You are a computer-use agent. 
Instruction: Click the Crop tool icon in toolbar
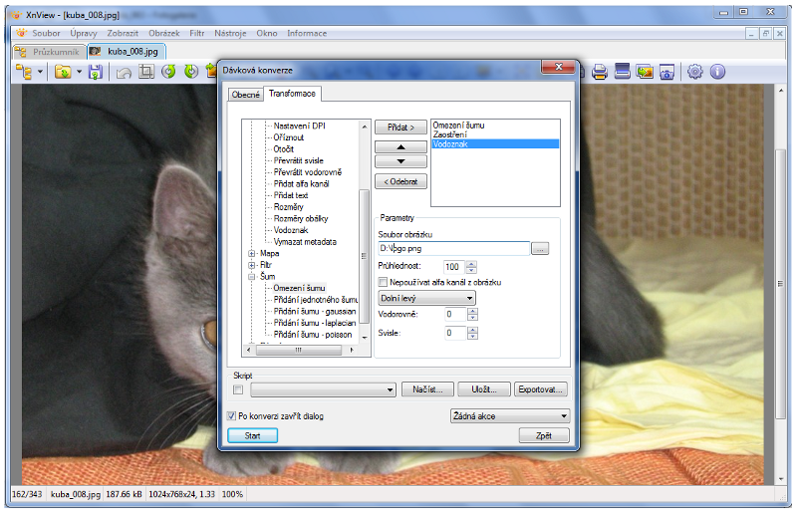pos(146,72)
